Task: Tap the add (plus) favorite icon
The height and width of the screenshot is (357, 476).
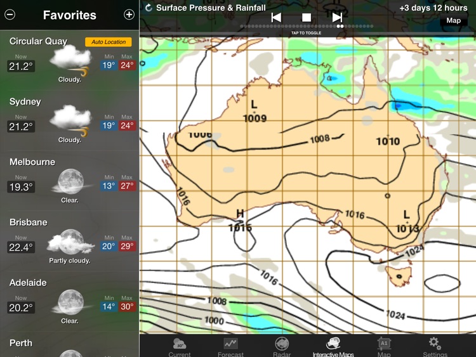Action: click(x=129, y=15)
